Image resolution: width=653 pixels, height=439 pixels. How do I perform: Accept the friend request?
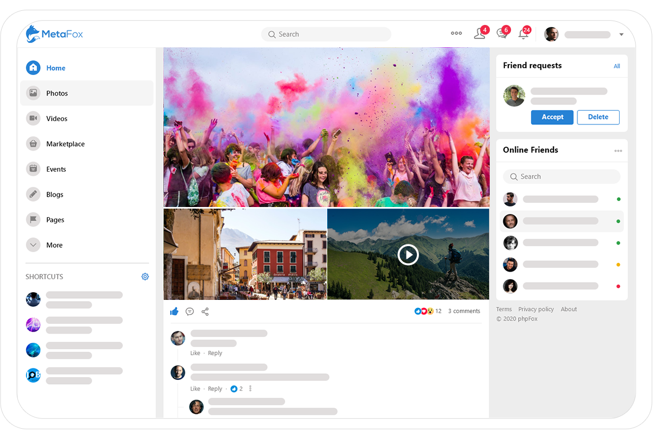pyautogui.click(x=552, y=117)
